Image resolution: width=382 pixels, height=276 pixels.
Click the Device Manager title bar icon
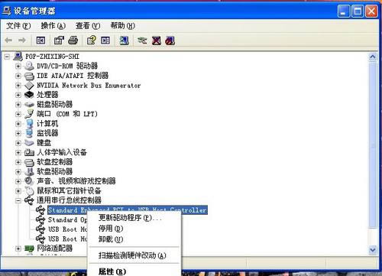coord(6,11)
